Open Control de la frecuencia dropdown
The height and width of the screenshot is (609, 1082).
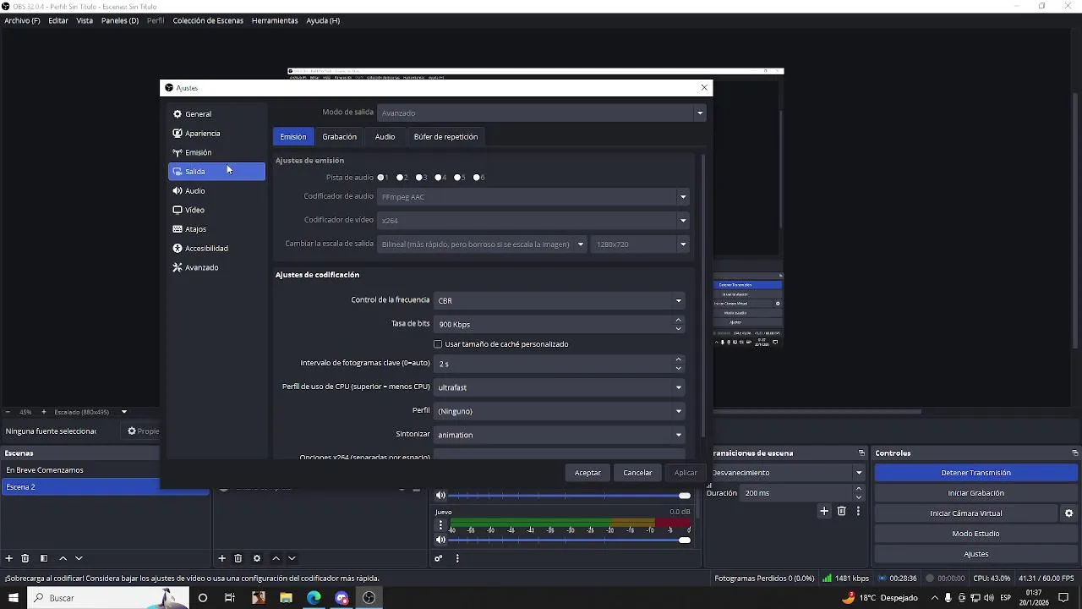[559, 300]
